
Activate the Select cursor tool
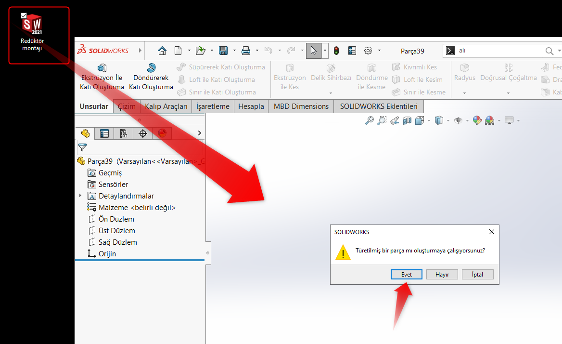314,51
